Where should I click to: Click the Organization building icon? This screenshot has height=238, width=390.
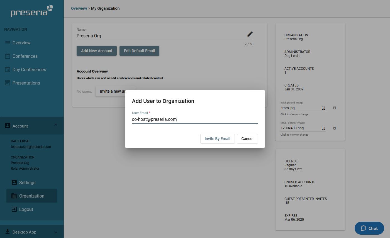14,196
